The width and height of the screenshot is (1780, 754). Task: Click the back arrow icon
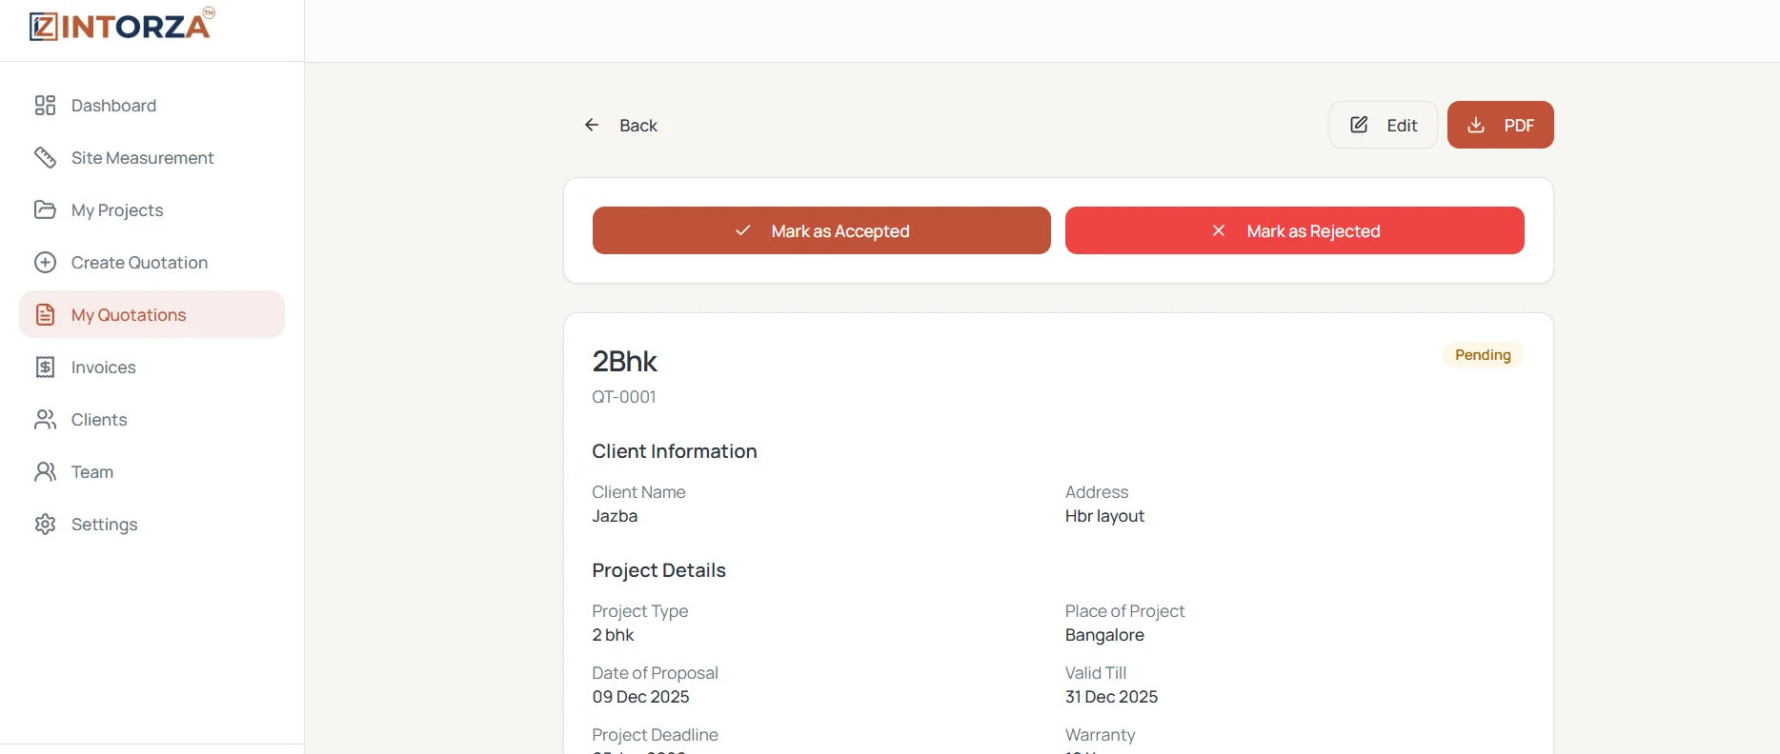592,125
